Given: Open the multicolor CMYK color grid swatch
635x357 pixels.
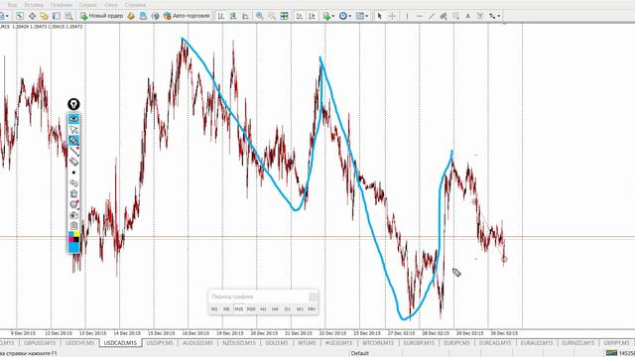Looking at the screenshot, I should pyautogui.click(x=73, y=237).
